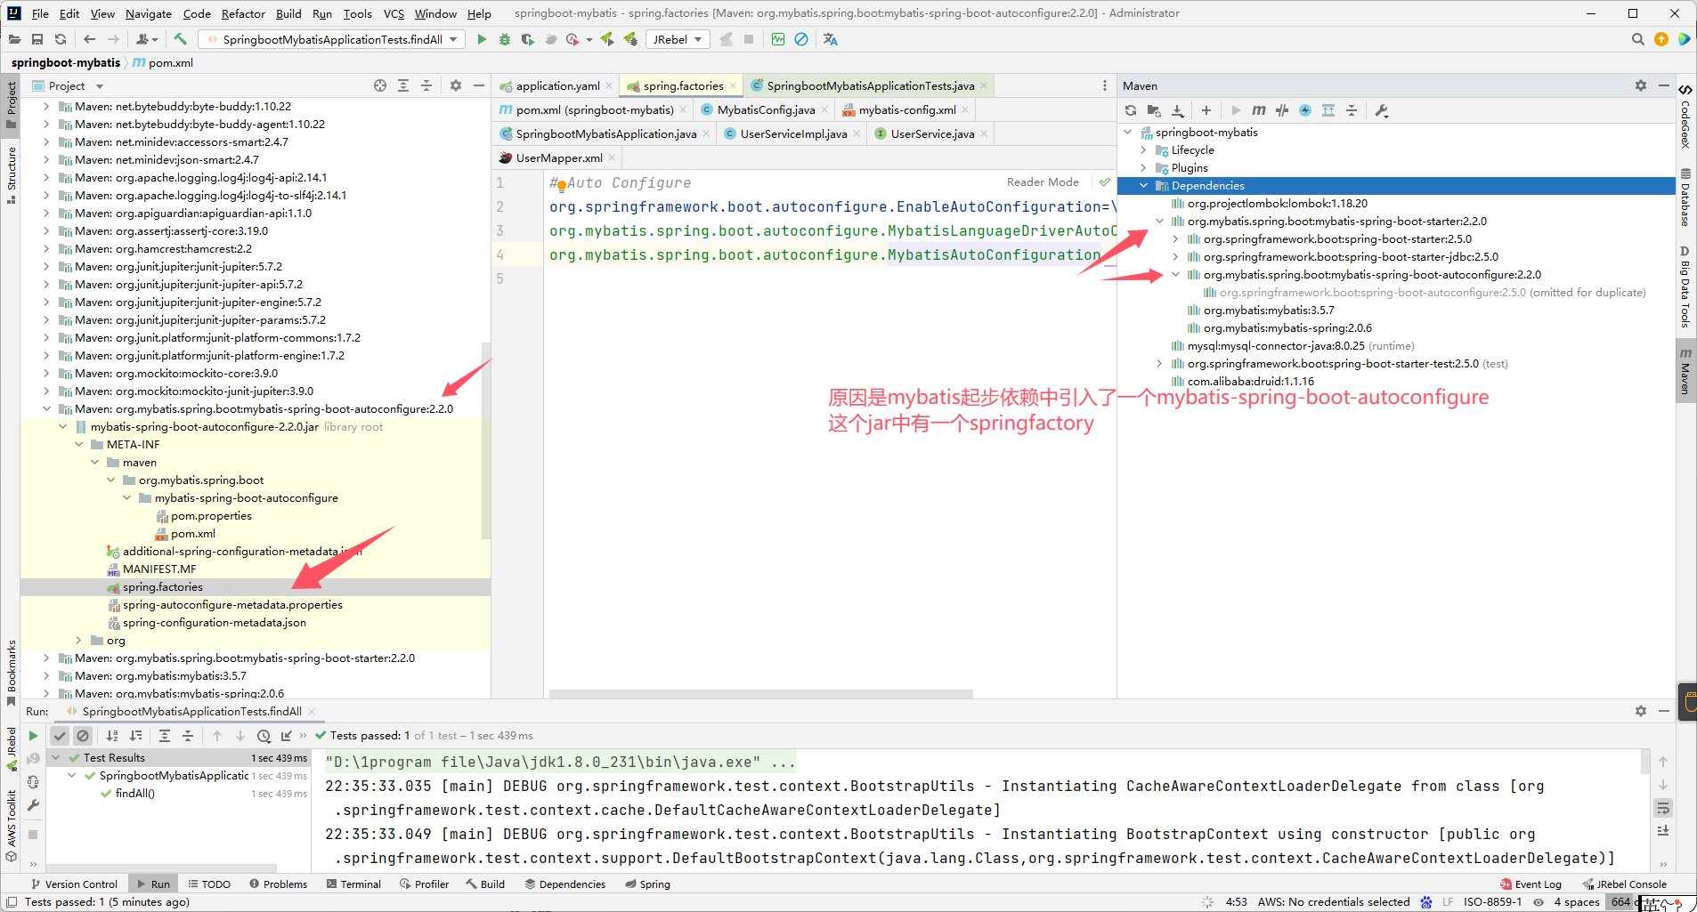
Task: Click Scroll to End icon in console
Action: 1663,831
